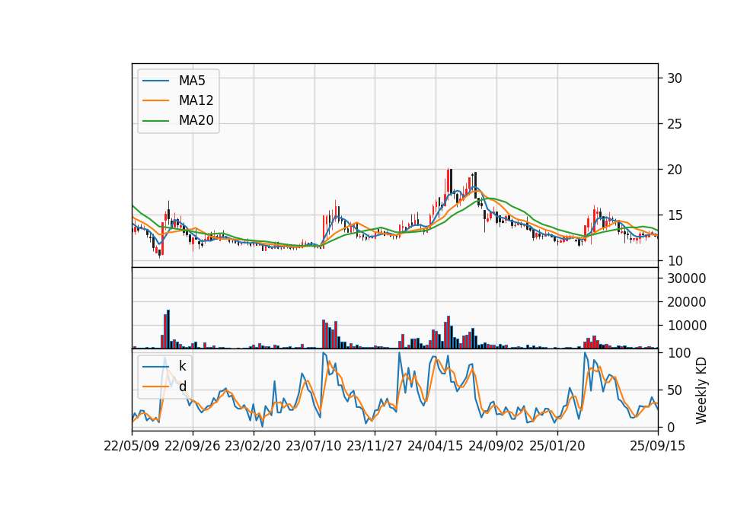Click the price axis value 10
The image size is (731, 525).
(x=675, y=261)
